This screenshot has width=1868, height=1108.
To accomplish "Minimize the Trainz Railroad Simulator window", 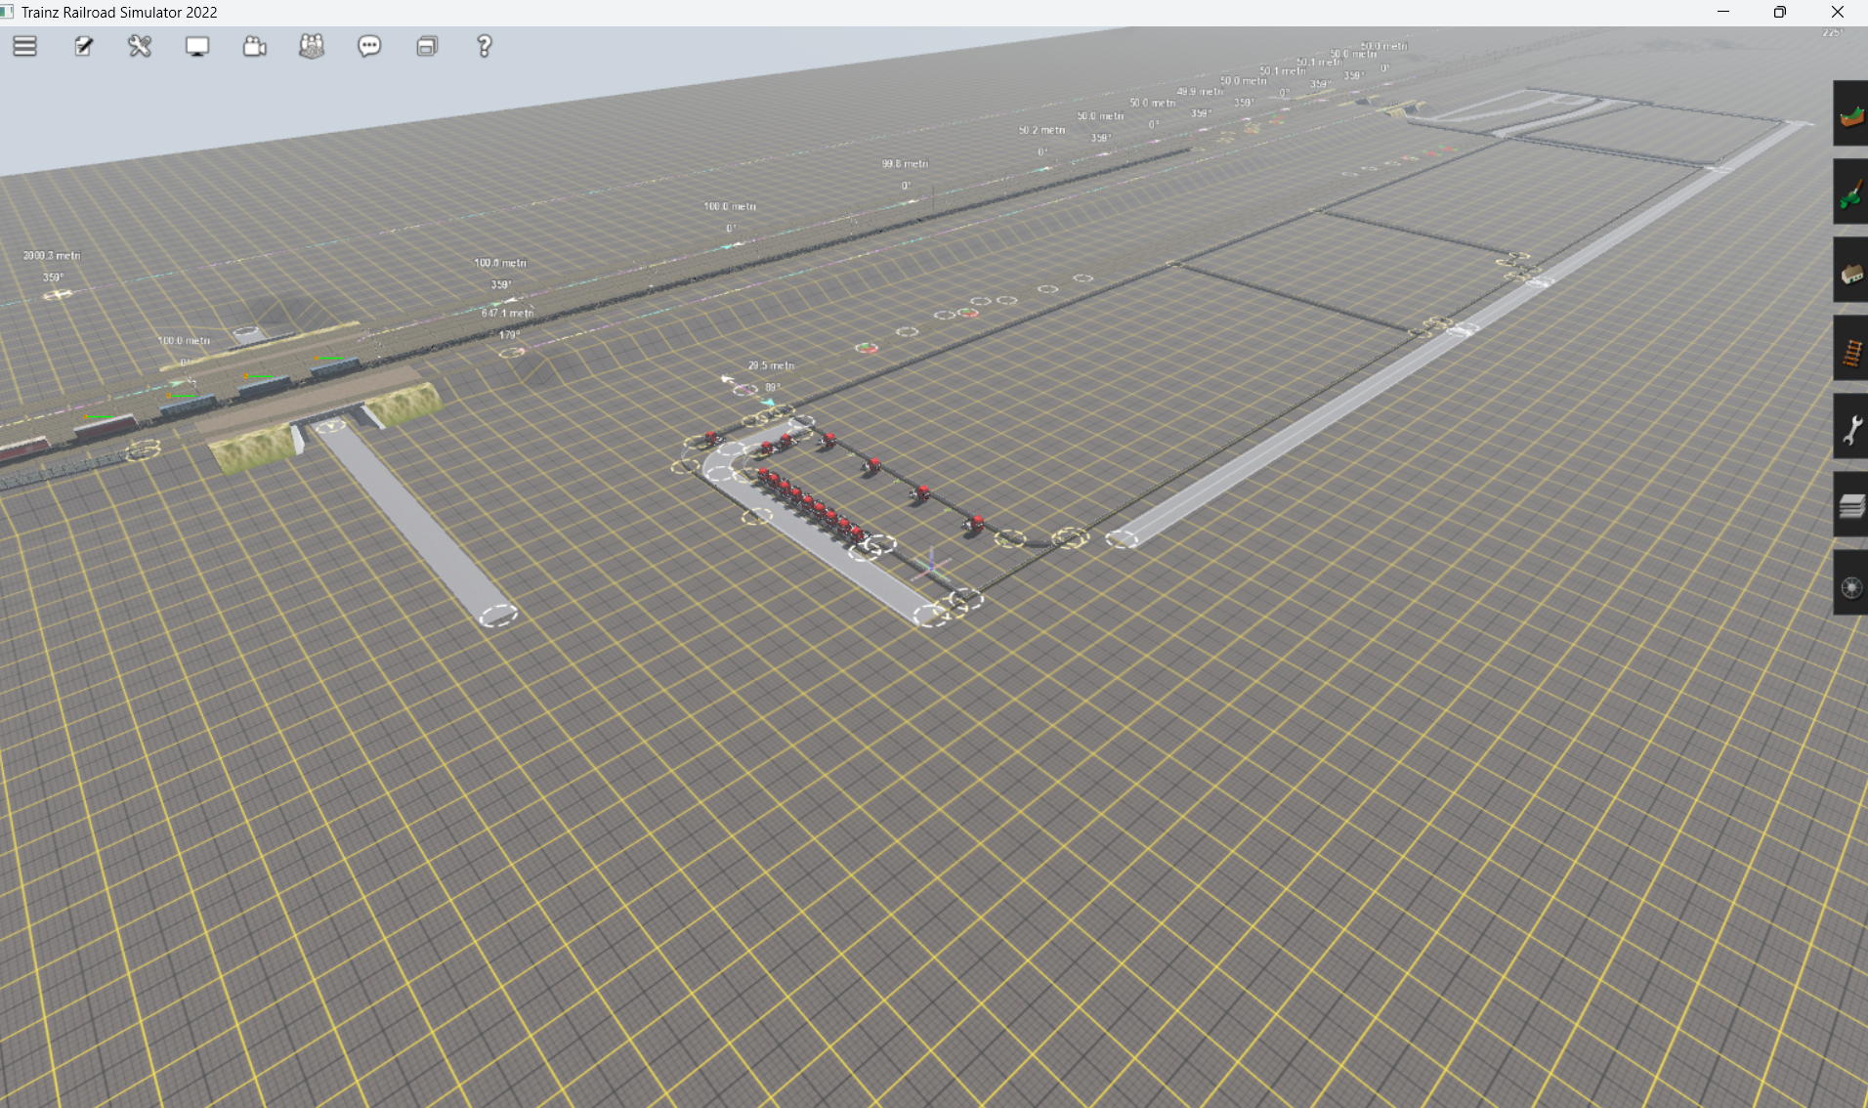I will (1723, 12).
